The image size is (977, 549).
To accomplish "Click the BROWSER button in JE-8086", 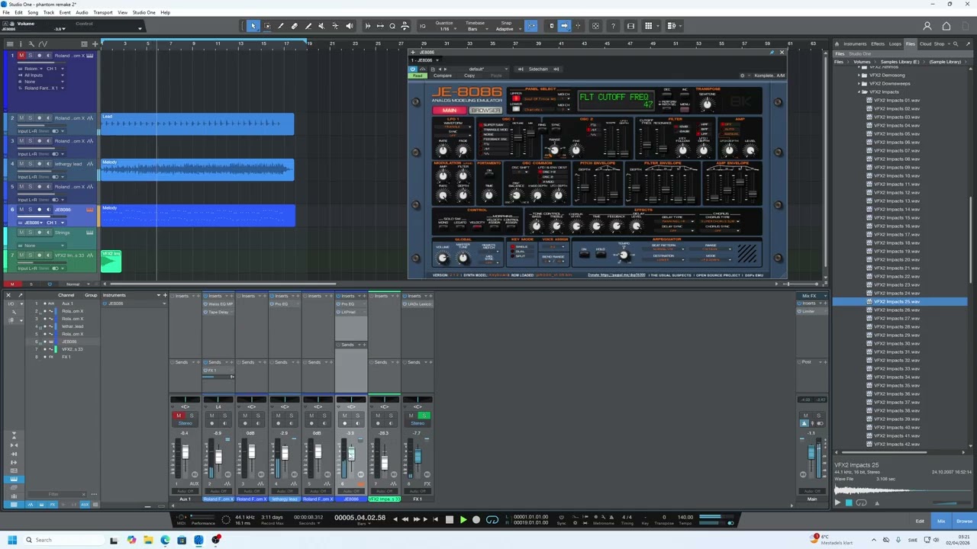I will coord(485,111).
